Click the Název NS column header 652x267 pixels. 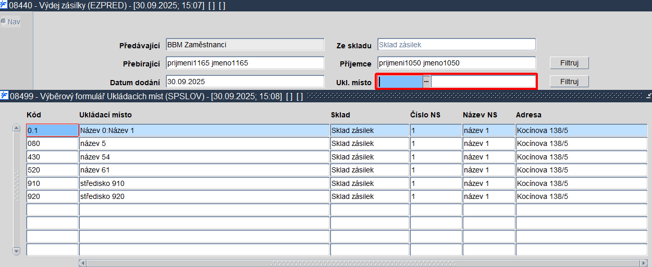pos(480,115)
